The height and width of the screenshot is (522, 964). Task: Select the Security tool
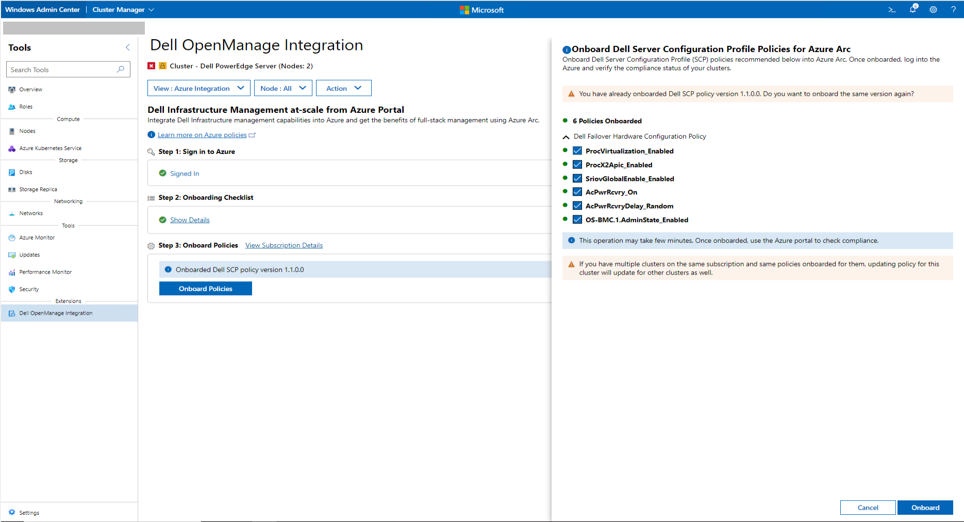[28, 289]
